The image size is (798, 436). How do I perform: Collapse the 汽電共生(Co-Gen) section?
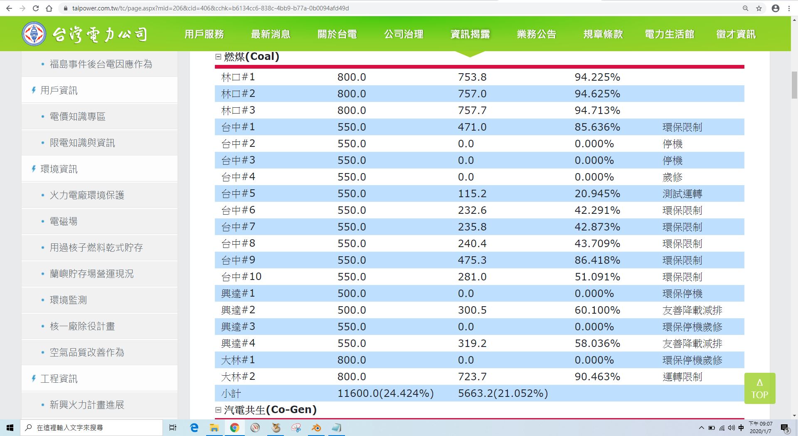[x=218, y=410]
